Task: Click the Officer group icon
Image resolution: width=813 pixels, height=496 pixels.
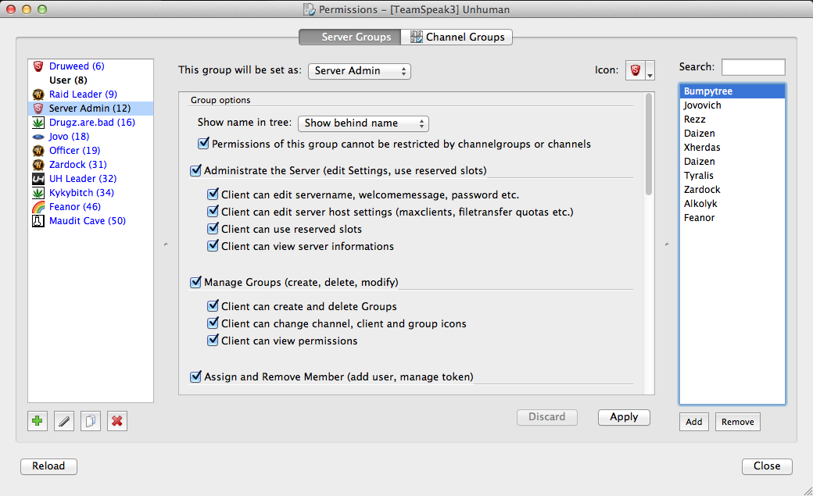Action: (38, 150)
